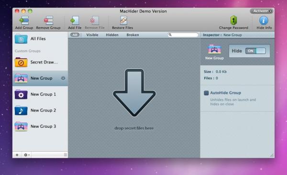Image resolution: width=287 pixels, height=175 pixels.
Task: Click the Add Group toolbar icon
Action: (x=24, y=21)
